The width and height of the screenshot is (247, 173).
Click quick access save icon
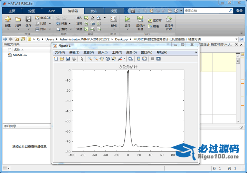pyautogui.click(x=133, y=11)
